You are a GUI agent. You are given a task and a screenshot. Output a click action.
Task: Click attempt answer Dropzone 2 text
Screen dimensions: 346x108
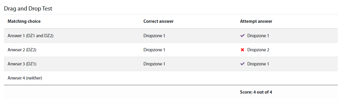point(258,50)
